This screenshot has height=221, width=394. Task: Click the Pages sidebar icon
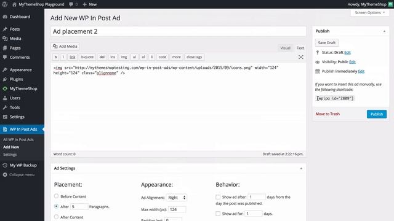5,48
